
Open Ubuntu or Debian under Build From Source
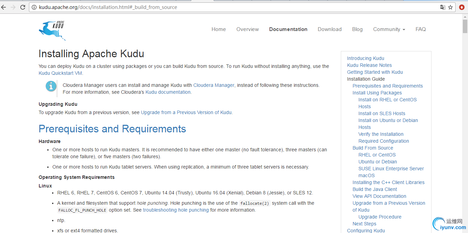[x=378, y=162]
